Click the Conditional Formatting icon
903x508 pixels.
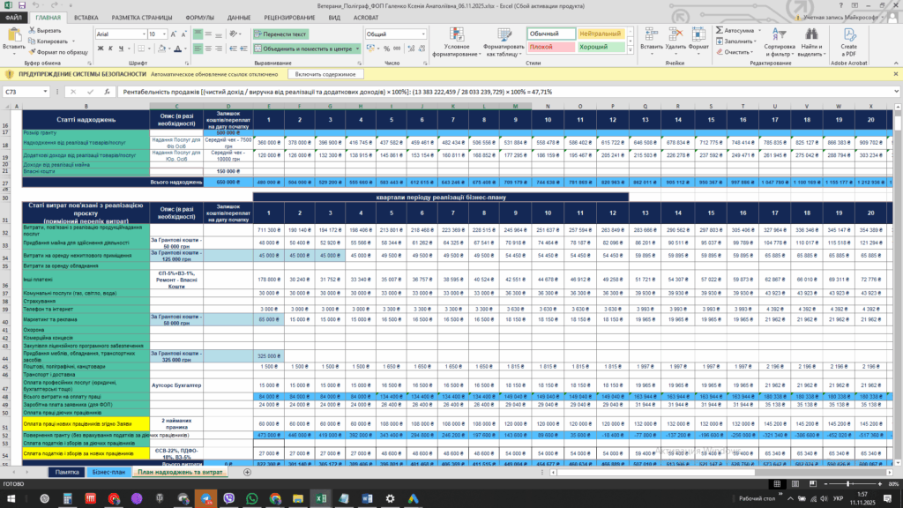coord(457,34)
